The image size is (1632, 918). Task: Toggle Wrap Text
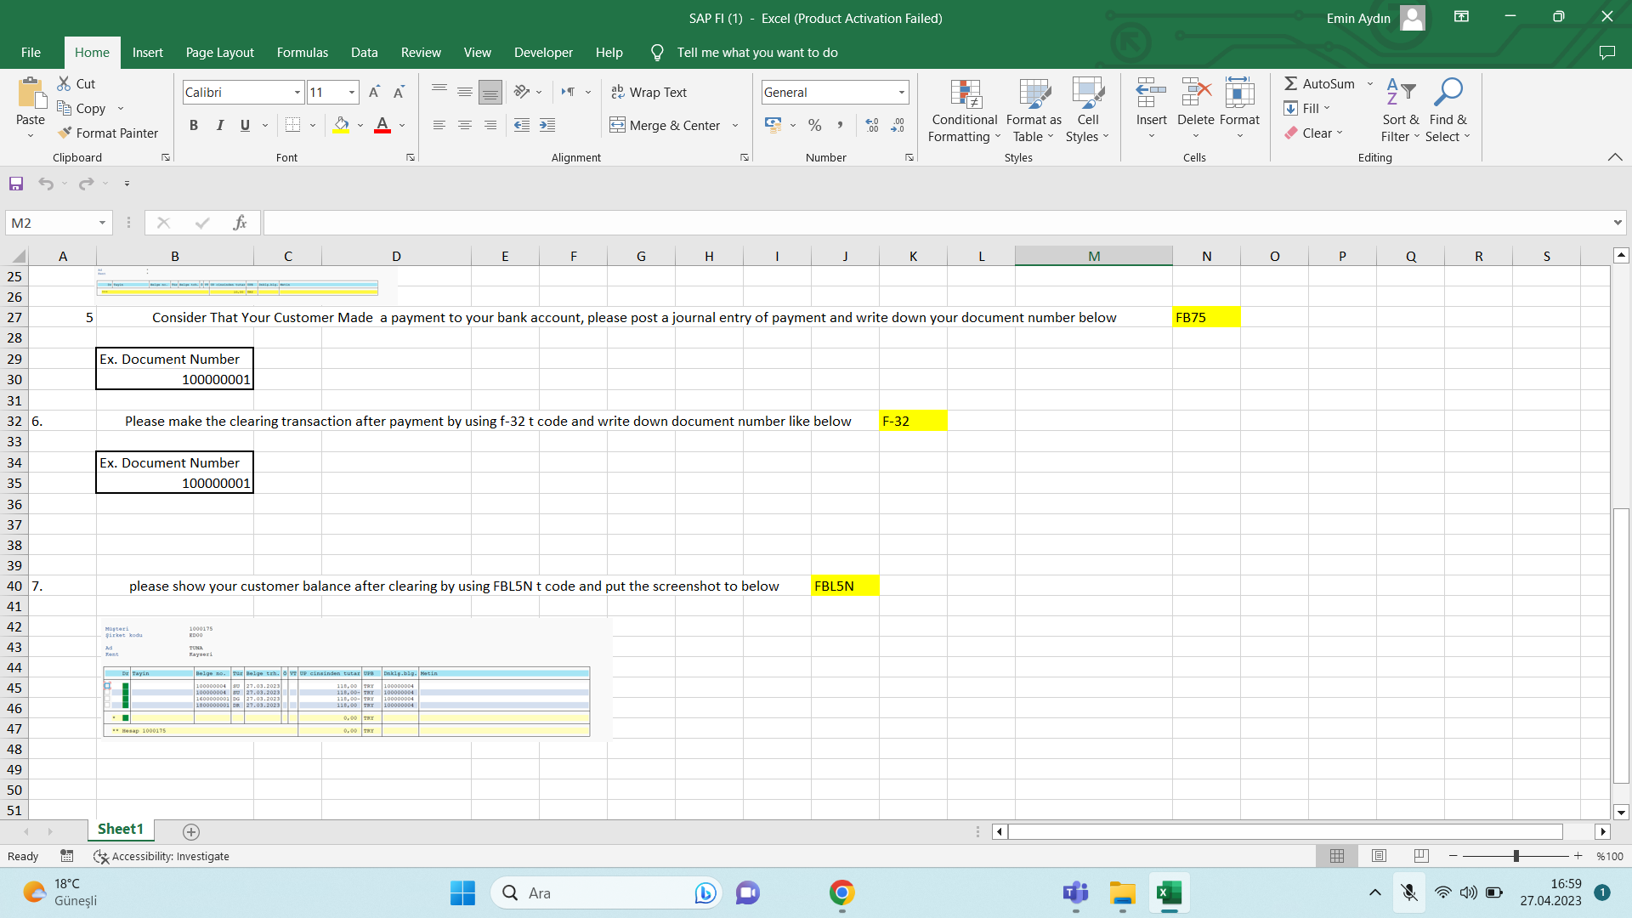click(649, 92)
